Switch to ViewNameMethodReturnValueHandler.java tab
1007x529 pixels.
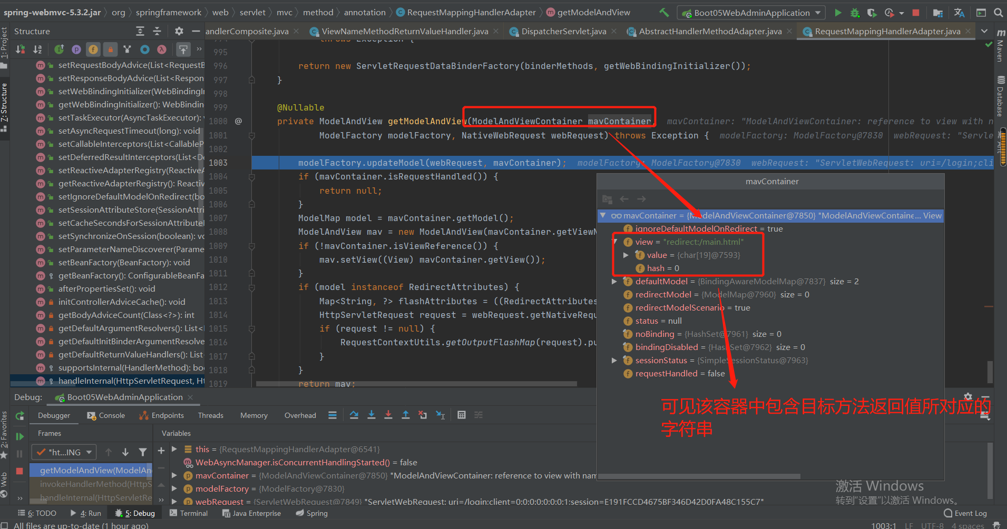pos(405,32)
